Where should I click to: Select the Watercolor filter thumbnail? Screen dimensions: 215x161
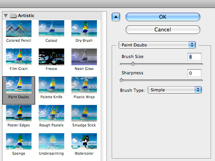[84, 142]
